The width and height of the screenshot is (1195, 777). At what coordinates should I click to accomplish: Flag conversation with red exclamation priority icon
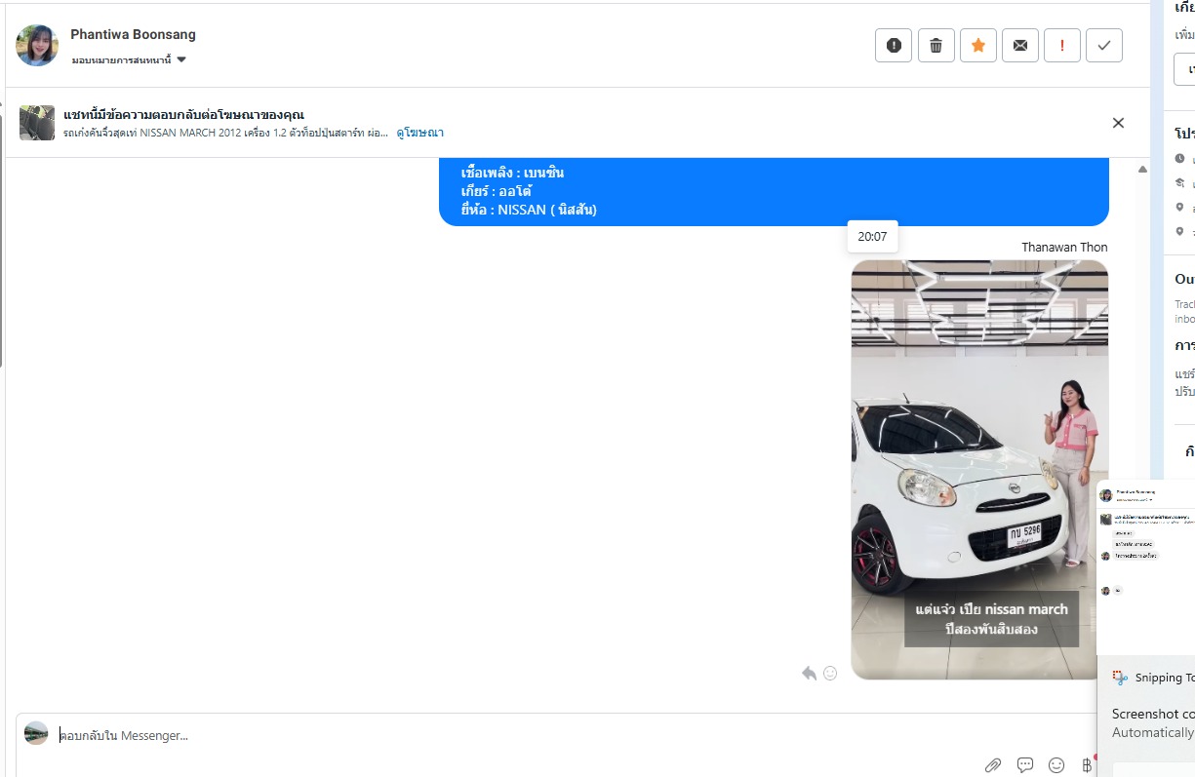tap(1062, 45)
